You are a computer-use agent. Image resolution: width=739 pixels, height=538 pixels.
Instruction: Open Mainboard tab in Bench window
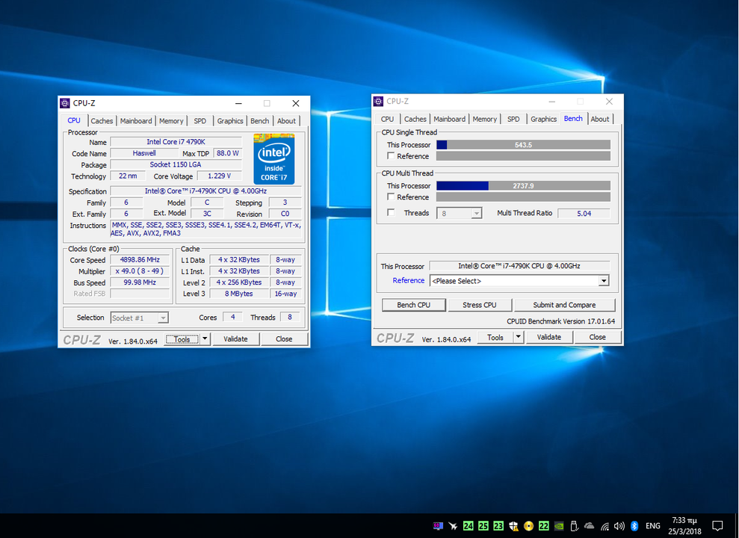point(449,120)
